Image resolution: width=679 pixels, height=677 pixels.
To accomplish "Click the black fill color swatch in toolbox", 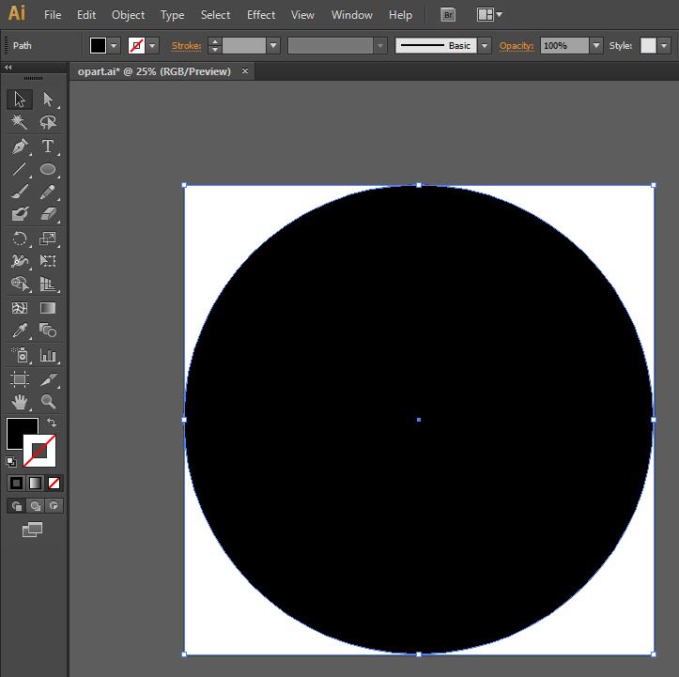I will click(21, 433).
